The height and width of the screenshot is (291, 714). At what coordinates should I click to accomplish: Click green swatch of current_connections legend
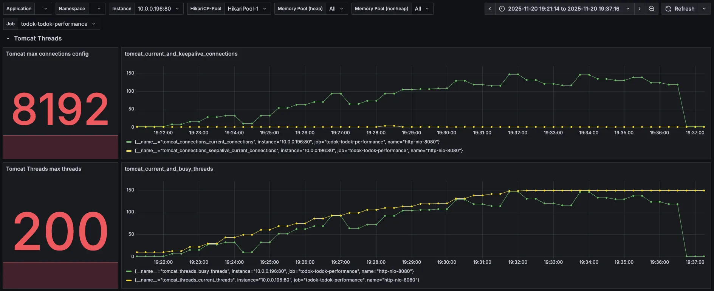(129, 142)
